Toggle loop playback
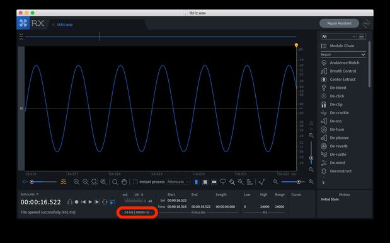 [x=105, y=202]
